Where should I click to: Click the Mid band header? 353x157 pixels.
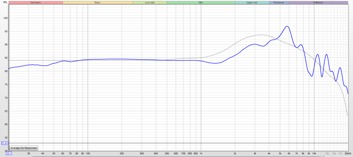(x=201, y=2)
